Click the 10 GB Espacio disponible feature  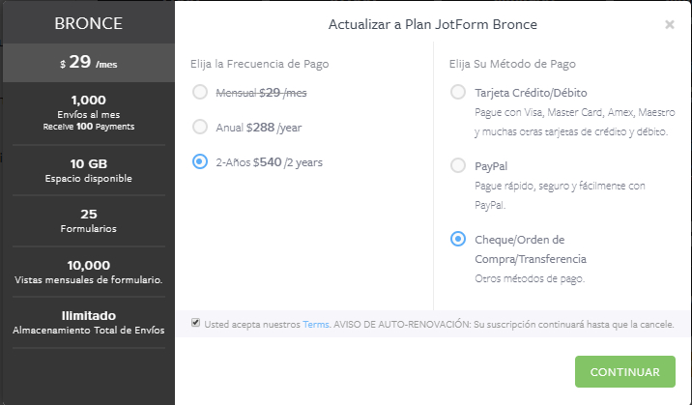tap(88, 169)
